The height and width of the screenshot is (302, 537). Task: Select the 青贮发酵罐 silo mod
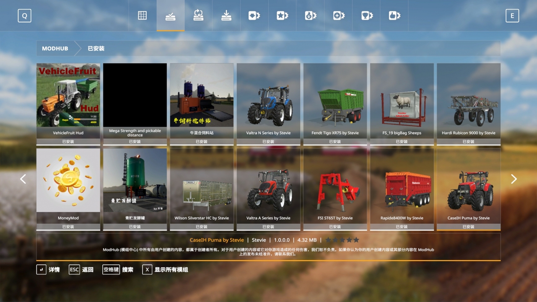pos(135,189)
